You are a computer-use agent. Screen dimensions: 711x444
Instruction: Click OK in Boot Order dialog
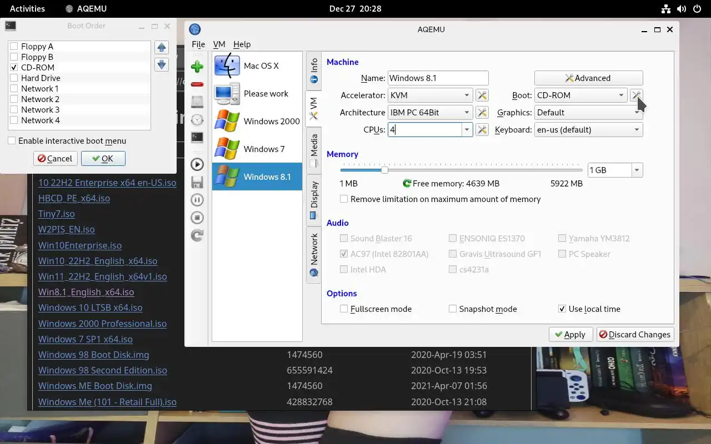tap(103, 159)
